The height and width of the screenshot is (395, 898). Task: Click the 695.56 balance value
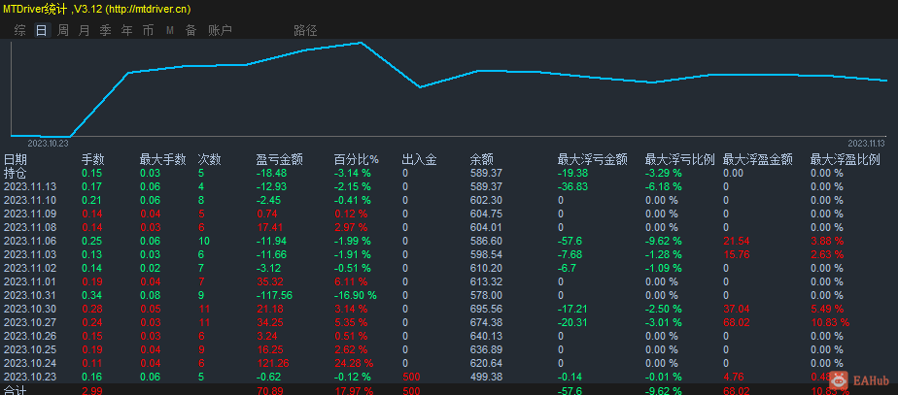(486, 309)
